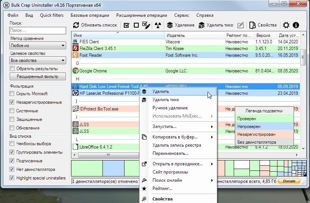Open the Quick filters menu
This screenshot has width=310, height=203.
pyautogui.click(x=52, y=15)
